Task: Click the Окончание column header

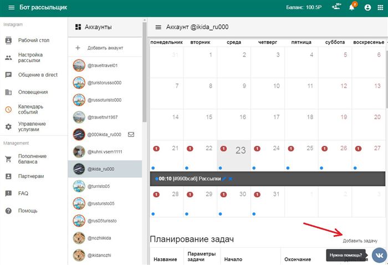Action: 298,259
